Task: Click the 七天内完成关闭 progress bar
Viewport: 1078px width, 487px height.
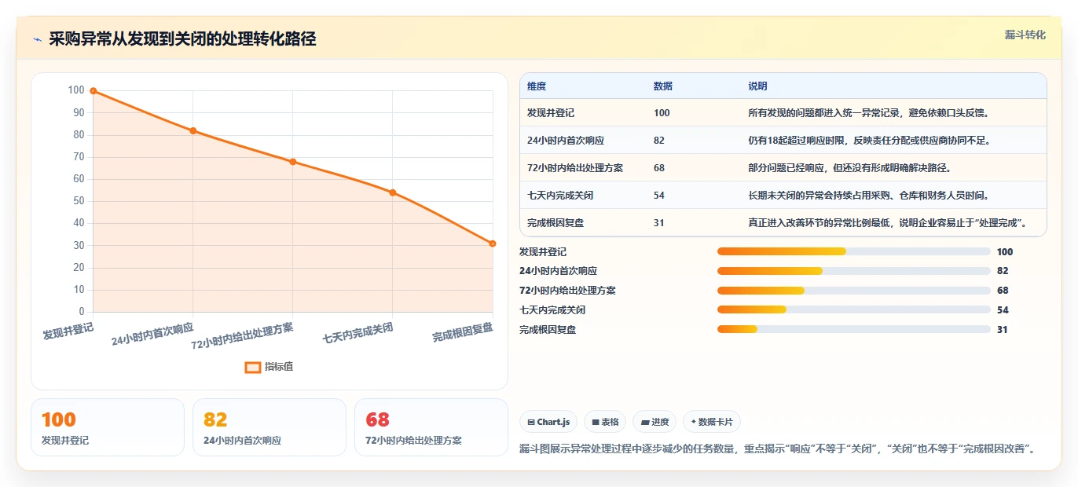Action: click(854, 310)
